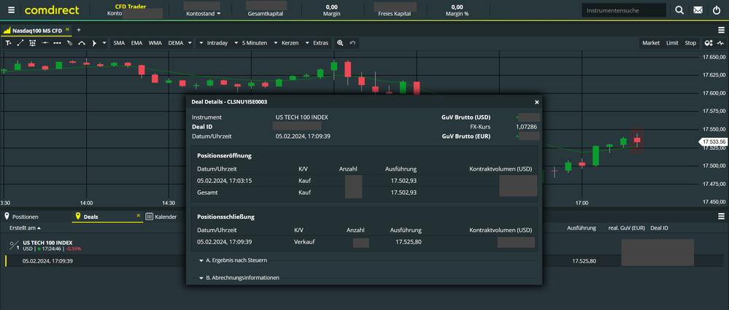Click the power logout icon

pos(717,9)
